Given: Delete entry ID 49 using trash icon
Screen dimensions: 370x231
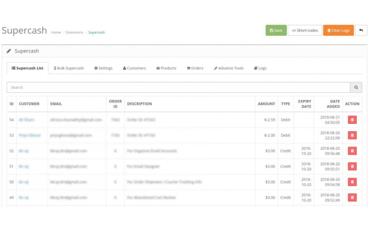Looking at the screenshot, I should (x=352, y=198).
